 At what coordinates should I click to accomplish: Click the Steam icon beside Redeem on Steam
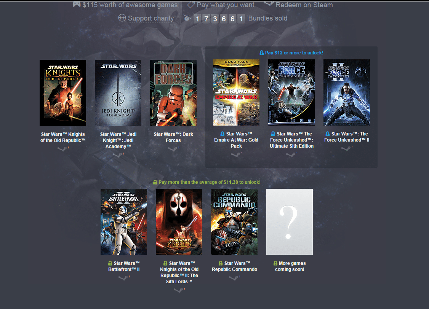[268, 4]
